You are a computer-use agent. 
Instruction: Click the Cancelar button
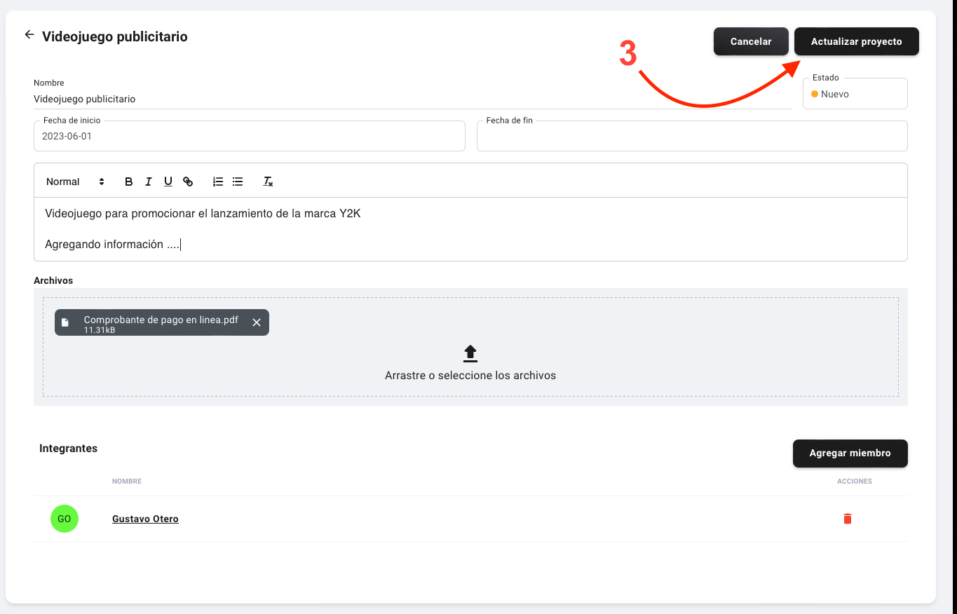[751, 41]
